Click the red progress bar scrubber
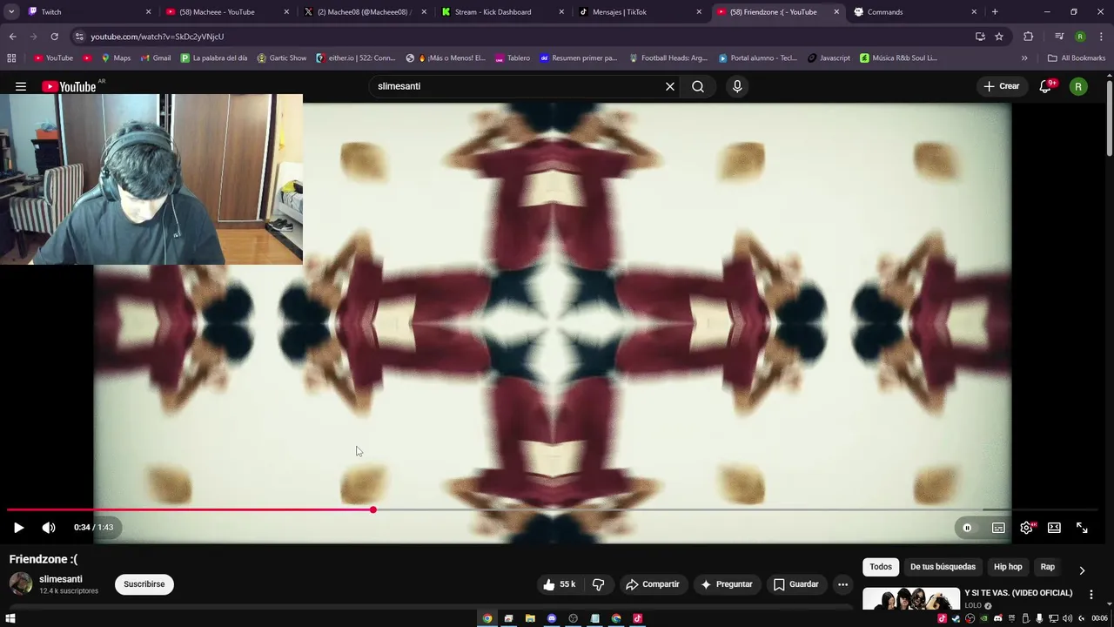The height and width of the screenshot is (627, 1114). pyautogui.click(x=373, y=509)
